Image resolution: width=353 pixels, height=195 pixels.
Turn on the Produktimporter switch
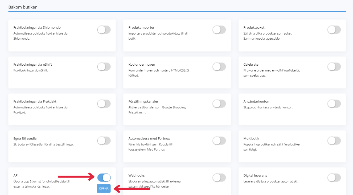[x=219, y=30]
